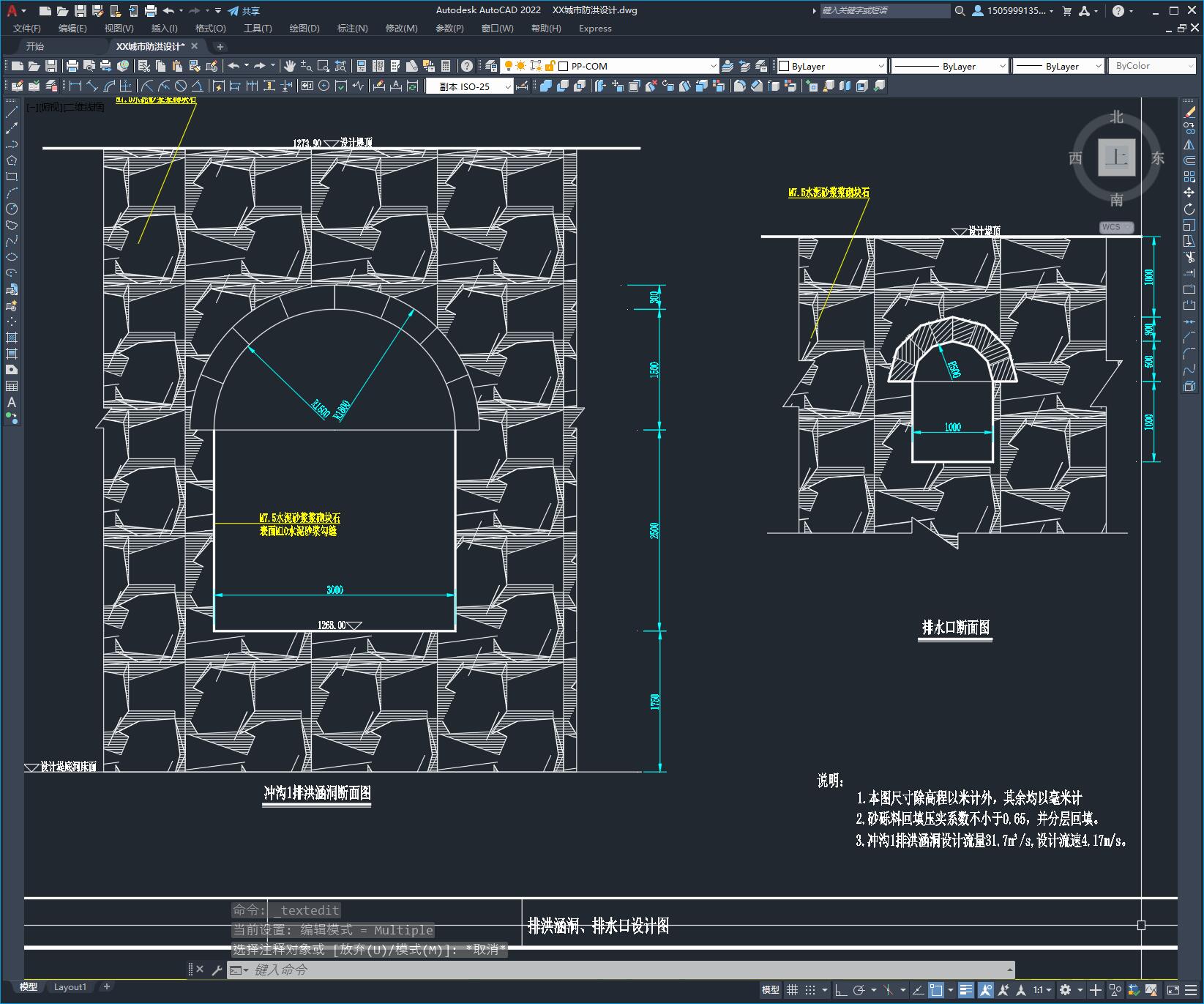This screenshot has width=1204, height=1004.
Task: Click the Center Mark dimension icon
Action: [324, 86]
